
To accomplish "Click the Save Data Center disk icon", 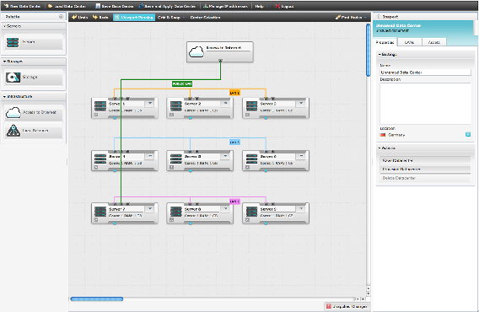I will tap(98, 6).
